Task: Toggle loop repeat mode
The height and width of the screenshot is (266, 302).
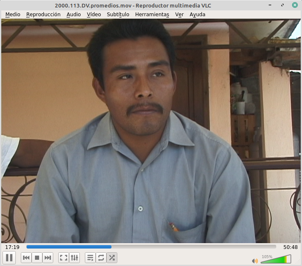Action: pyautogui.click(x=101, y=258)
